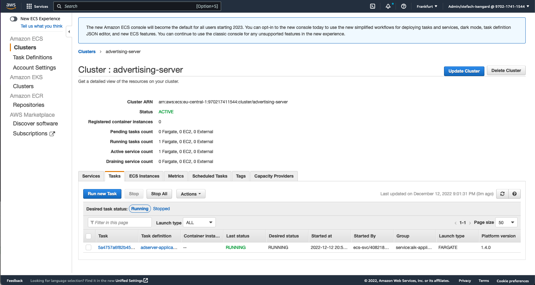Open the Capacity Providers tab
The width and height of the screenshot is (535, 285).
click(x=274, y=176)
